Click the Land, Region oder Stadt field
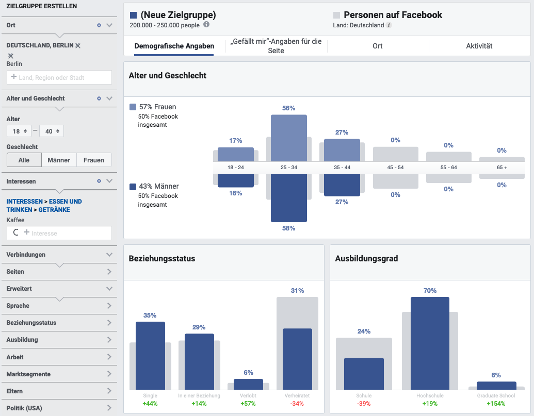The width and height of the screenshot is (534, 416). tap(59, 77)
